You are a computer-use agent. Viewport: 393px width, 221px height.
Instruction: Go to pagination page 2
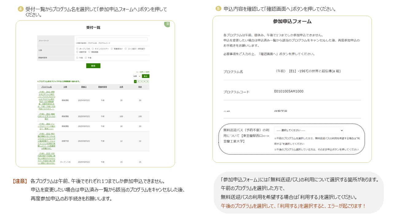[138, 81]
